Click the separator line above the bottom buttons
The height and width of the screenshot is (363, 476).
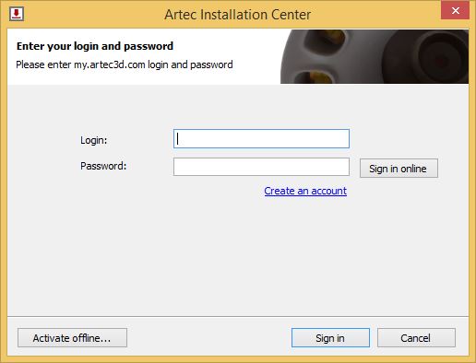coord(238,316)
